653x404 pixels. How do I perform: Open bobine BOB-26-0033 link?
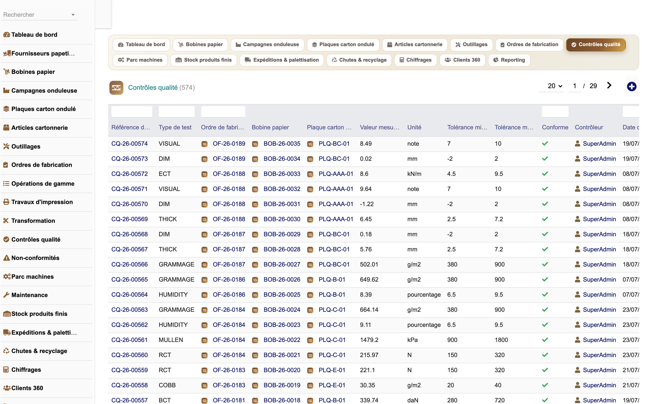coord(282,174)
